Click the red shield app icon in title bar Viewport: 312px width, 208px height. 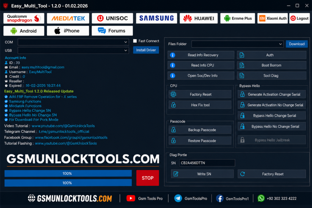[x=5, y=6]
